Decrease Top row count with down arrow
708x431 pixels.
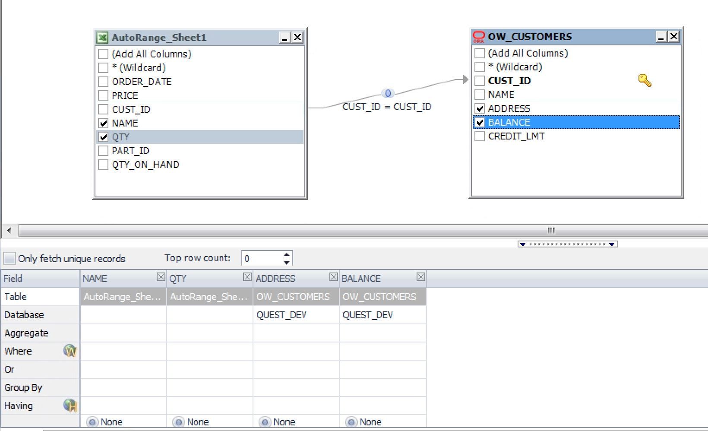[287, 262]
